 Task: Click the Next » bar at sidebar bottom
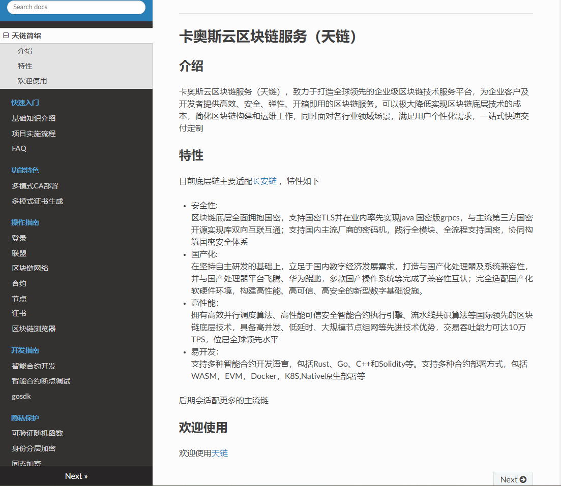coord(76,476)
